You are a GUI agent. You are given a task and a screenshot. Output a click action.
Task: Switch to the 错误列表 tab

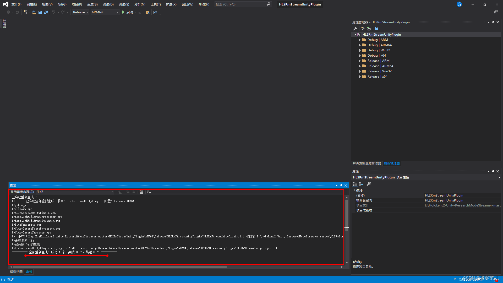point(16,272)
